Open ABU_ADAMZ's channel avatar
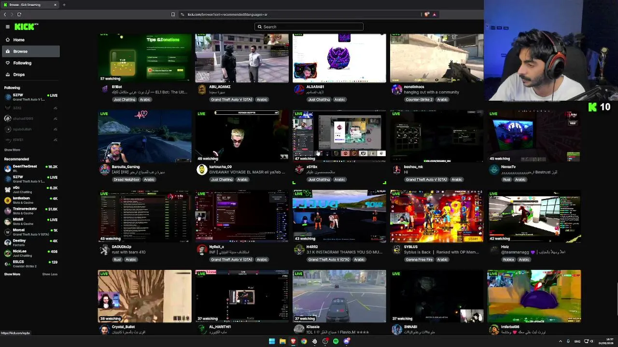Viewport: 618px width, 347px height. (202, 89)
